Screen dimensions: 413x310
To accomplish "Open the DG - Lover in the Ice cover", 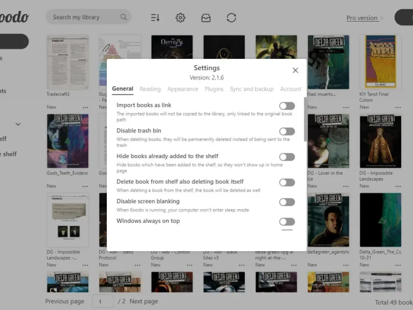I will pyautogui.click(x=328, y=141).
